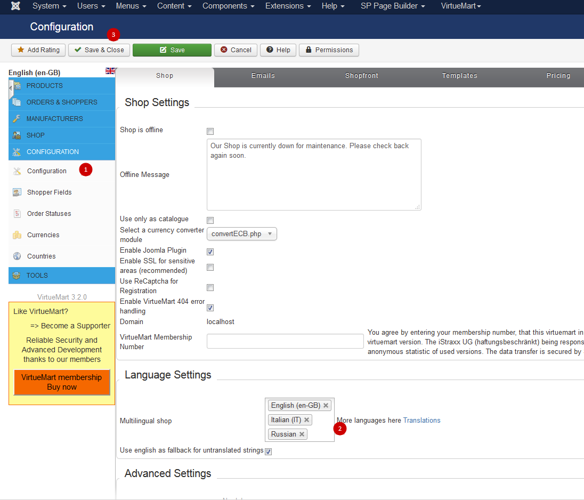Open the currency converter module dropdown
This screenshot has width=584, height=500.
(x=241, y=234)
